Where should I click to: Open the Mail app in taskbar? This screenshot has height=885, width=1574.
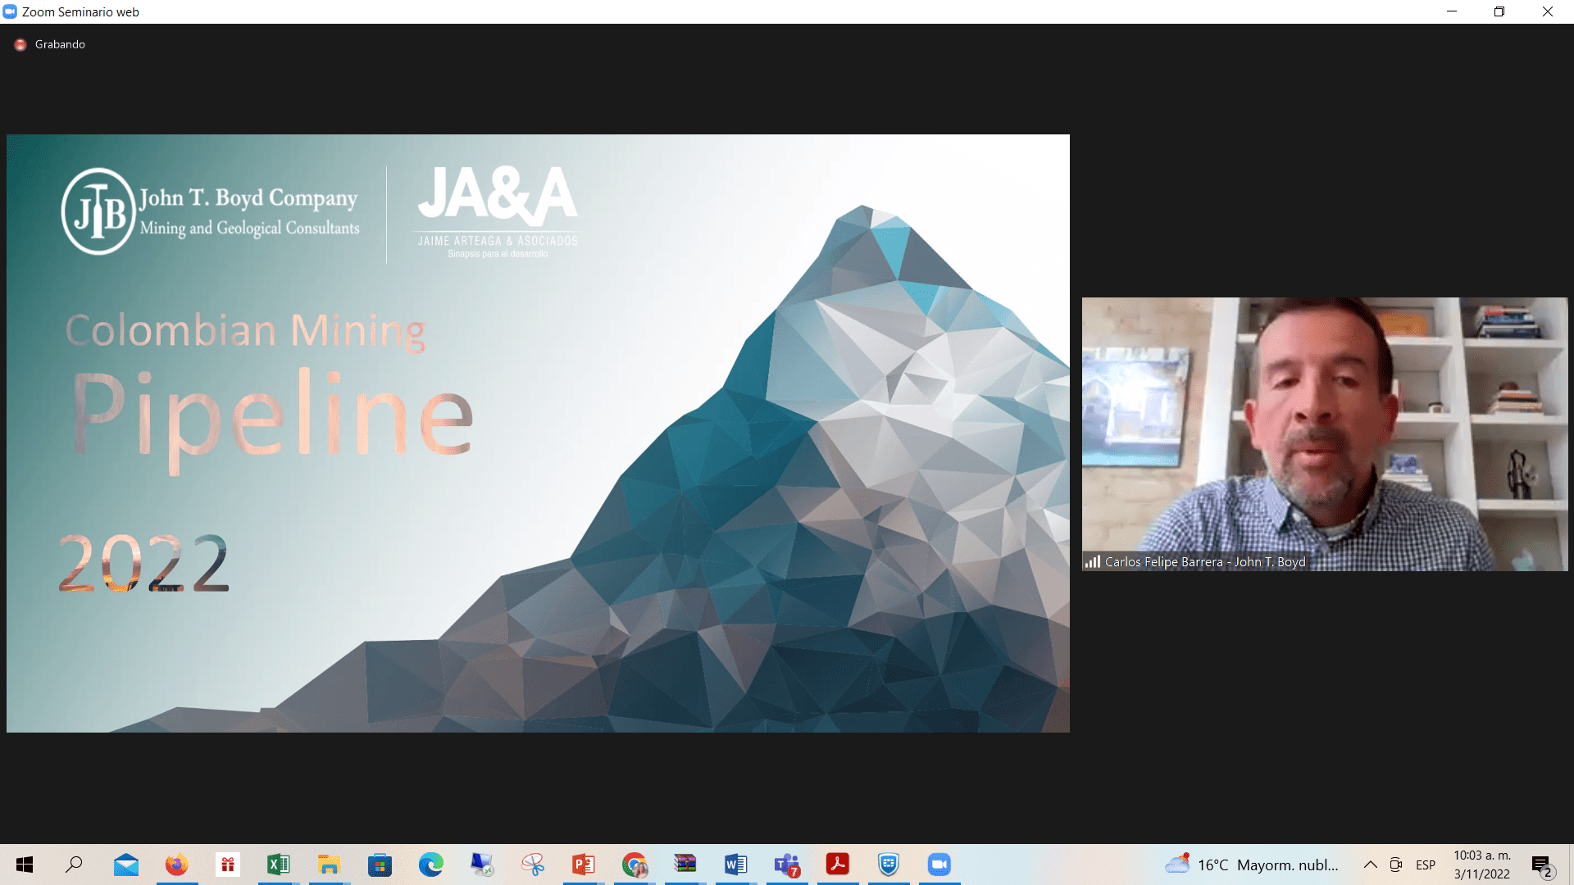(x=125, y=865)
